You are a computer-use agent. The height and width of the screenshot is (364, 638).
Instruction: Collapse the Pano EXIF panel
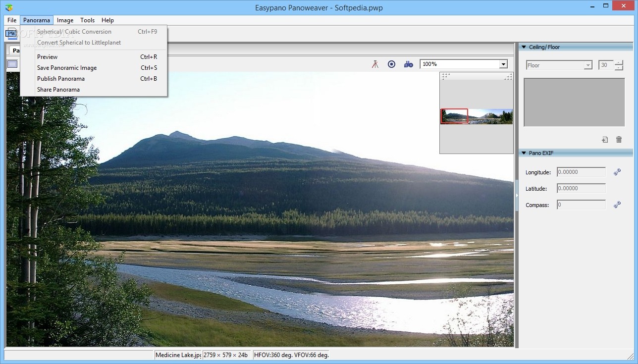(x=524, y=153)
